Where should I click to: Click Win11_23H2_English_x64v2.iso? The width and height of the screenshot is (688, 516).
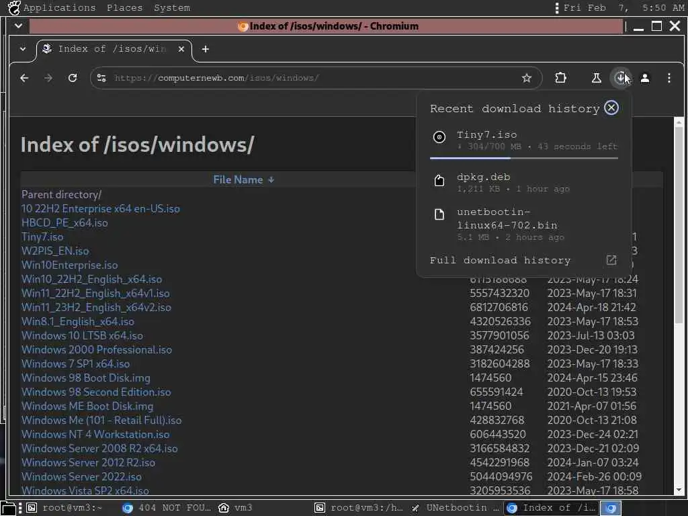pos(96,307)
